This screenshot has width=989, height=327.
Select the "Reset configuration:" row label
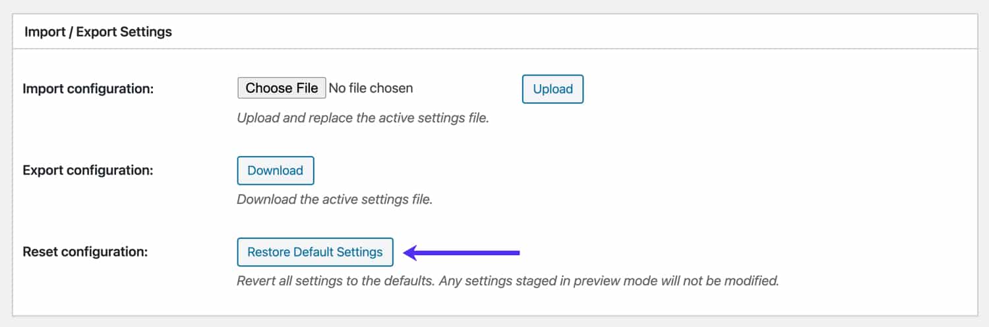85,252
